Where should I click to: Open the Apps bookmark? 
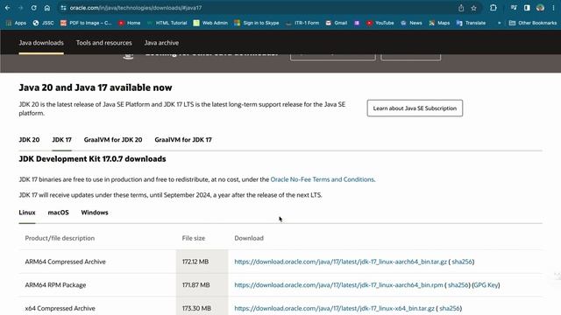(16, 23)
